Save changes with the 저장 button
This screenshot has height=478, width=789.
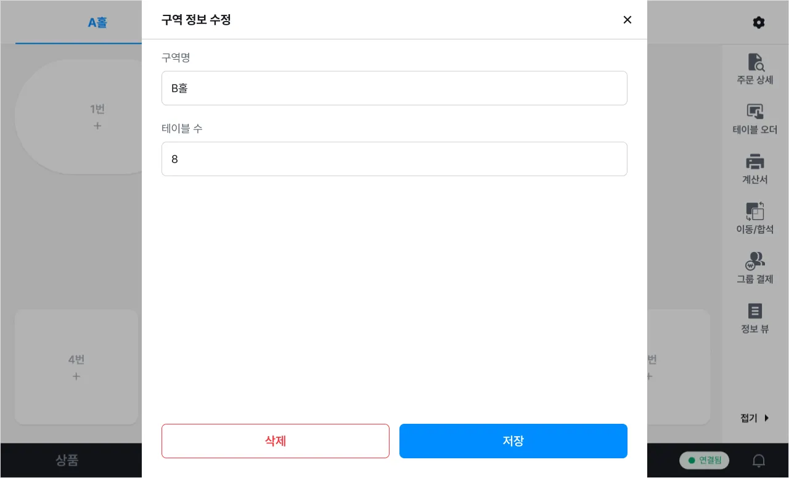pos(513,441)
